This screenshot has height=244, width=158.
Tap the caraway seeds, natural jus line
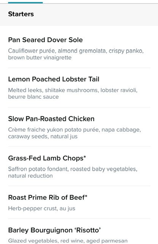coord(43,136)
